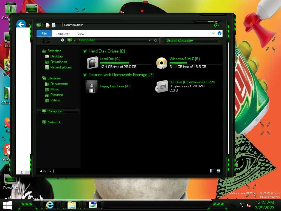
Task: Click the muted volume tray icon
Action: coord(249,205)
